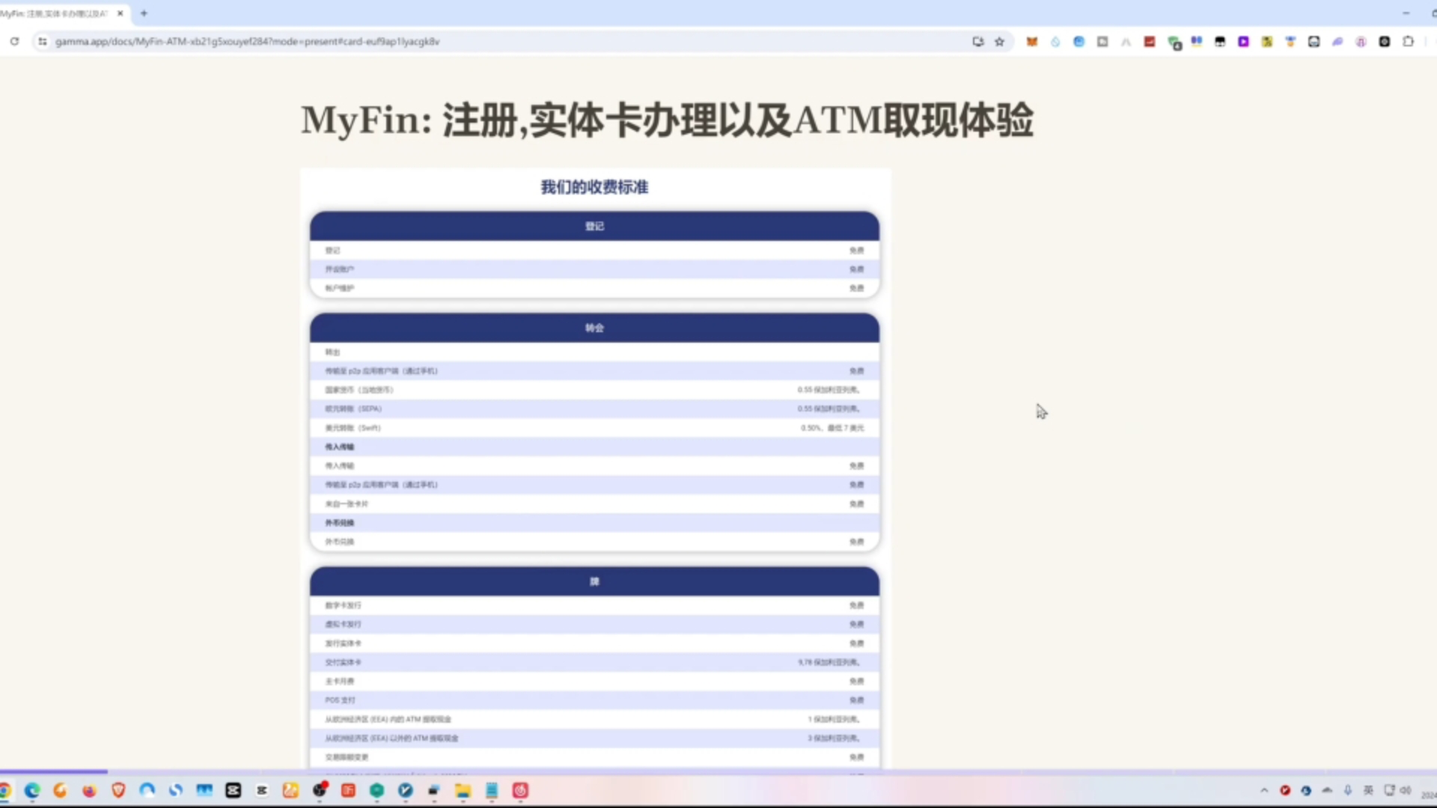
Task: Click the install app icon in the address bar
Action: [x=977, y=41]
